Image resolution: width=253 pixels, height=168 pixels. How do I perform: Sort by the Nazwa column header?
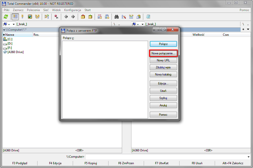(x=17, y=35)
